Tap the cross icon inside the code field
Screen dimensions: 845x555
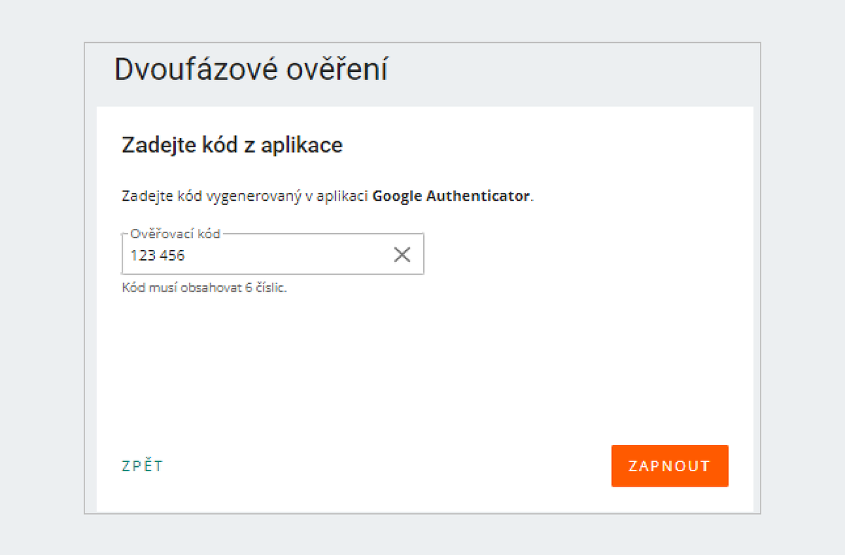click(x=402, y=255)
